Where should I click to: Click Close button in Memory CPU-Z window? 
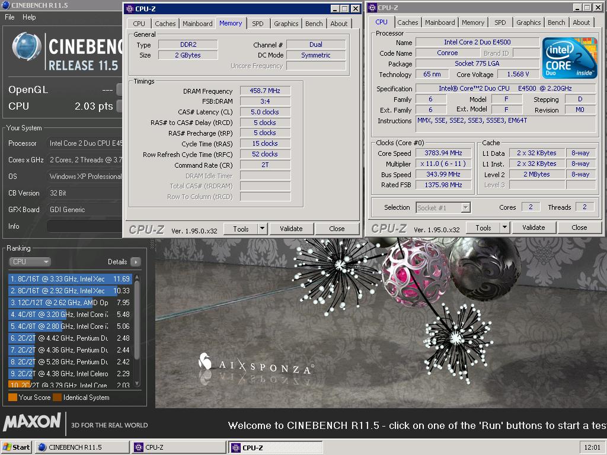pyautogui.click(x=337, y=229)
